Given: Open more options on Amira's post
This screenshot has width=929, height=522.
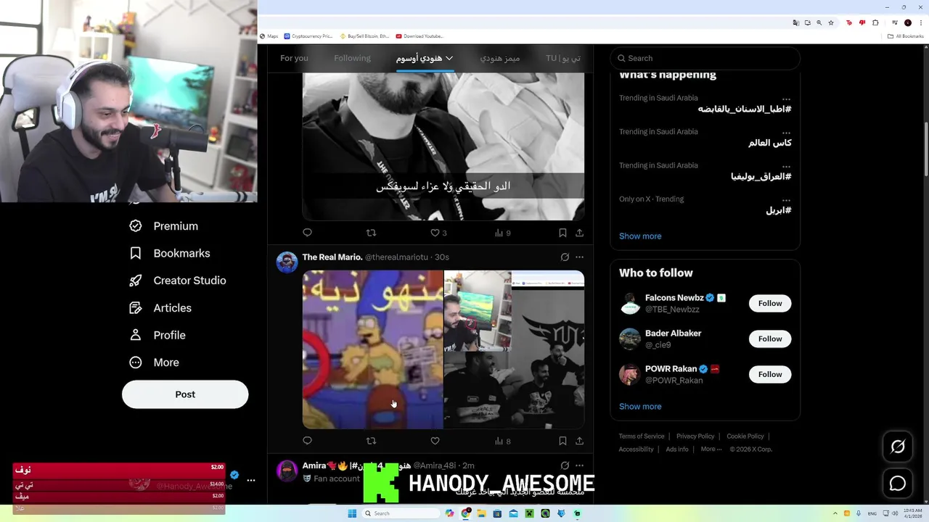Looking at the screenshot, I should pyautogui.click(x=579, y=465).
